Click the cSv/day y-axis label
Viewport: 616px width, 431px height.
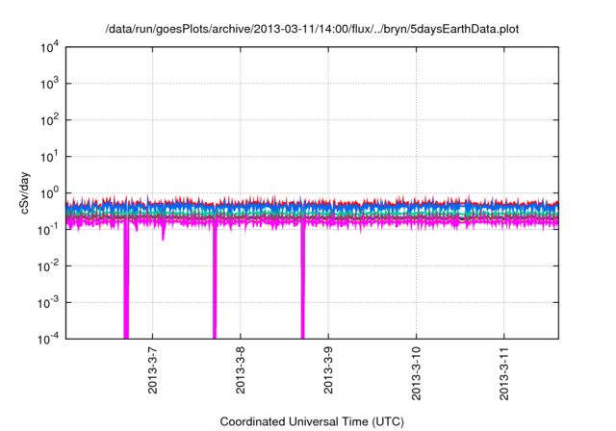[x=24, y=192]
